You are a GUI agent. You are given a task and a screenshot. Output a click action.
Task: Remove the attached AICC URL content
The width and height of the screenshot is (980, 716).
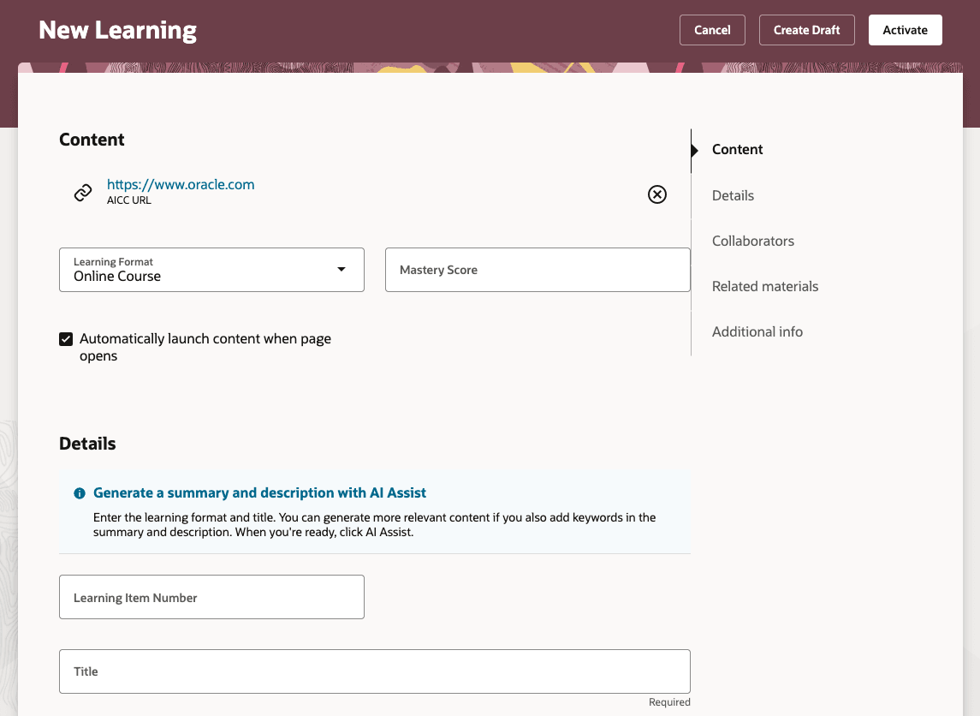[657, 194]
